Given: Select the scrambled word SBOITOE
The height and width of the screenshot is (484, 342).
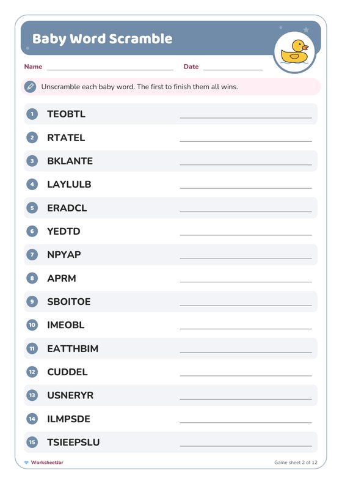Looking at the screenshot, I should [69, 301].
